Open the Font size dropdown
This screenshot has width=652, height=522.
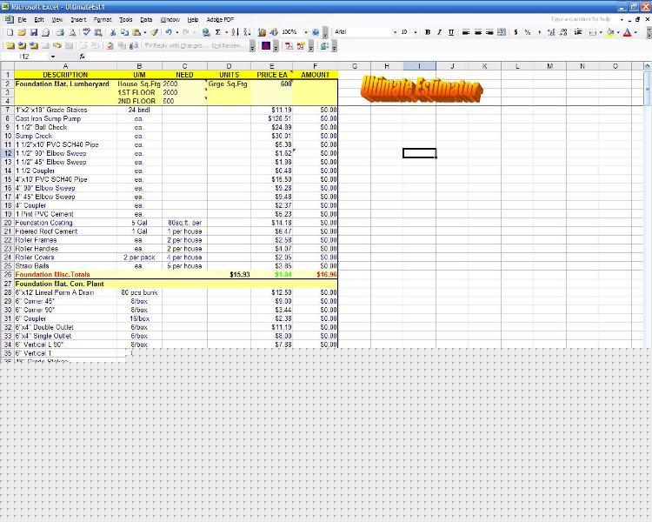pos(415,32)
